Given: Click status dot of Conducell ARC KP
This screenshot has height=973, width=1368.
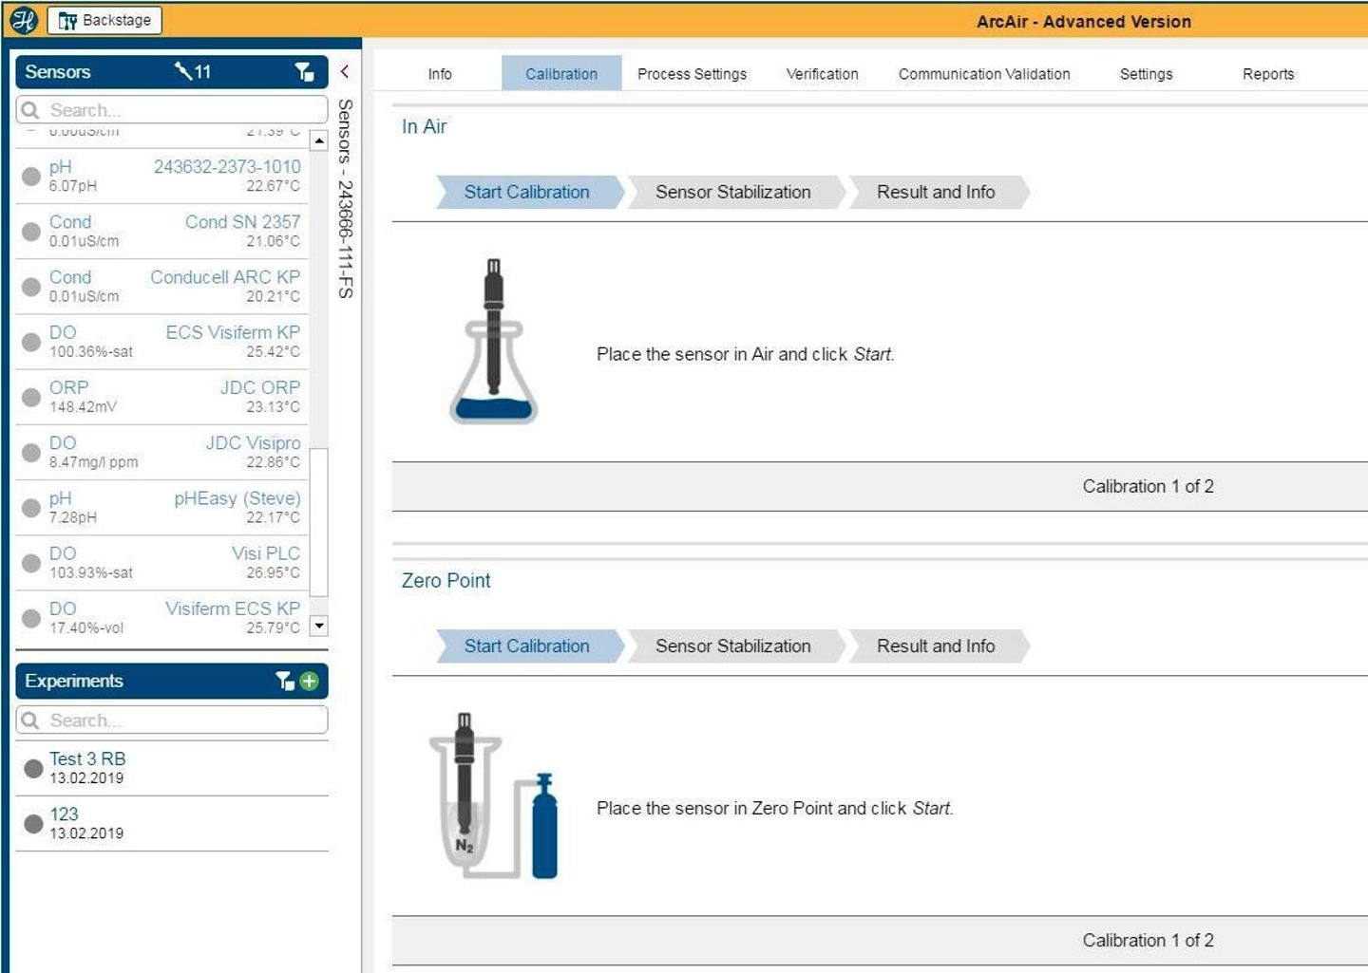Looking at the screenshot, I should 31,286.
